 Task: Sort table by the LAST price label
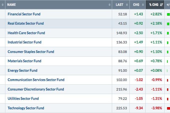[119, 5]
